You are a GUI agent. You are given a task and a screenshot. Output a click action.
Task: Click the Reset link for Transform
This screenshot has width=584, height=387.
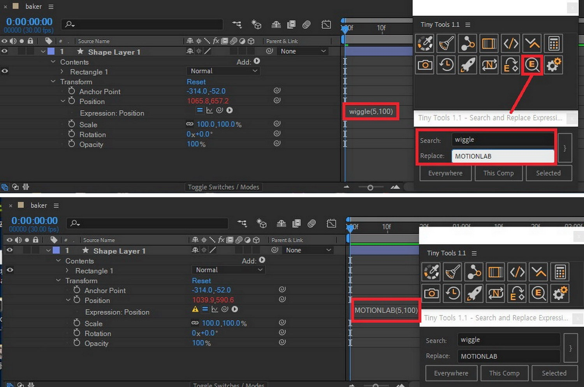click(x=196, y=82)
